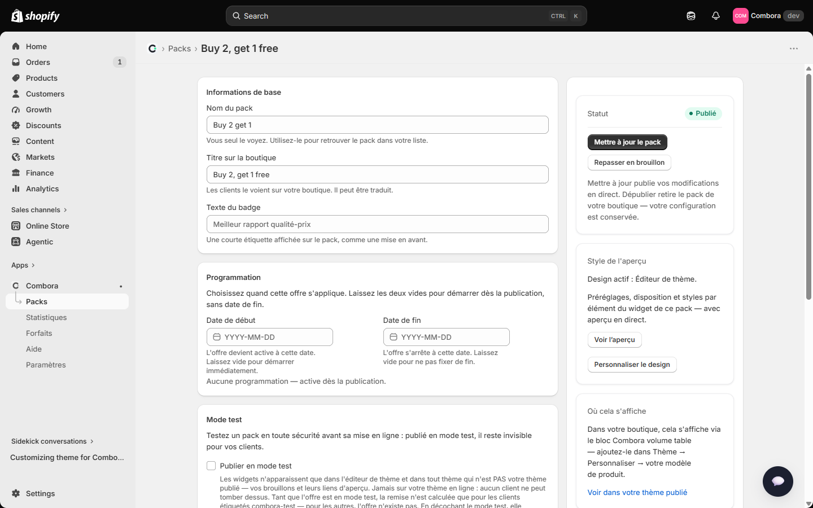Expand Sidekick conversations
Viewport: 813px width, 508px height.
tap(53, 441)
